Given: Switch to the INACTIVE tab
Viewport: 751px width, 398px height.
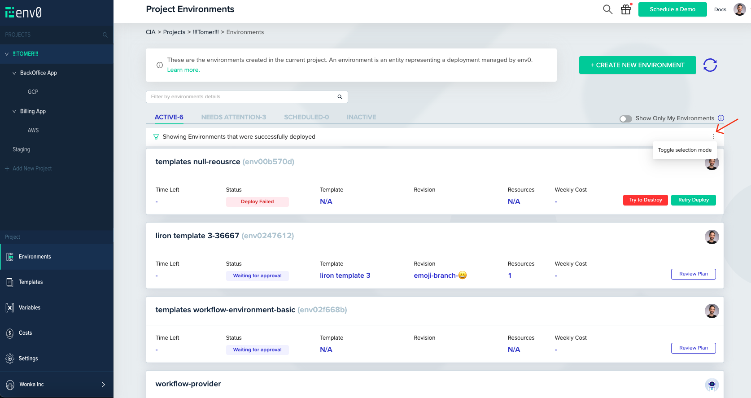Looking at the screenshot, I should tap(361, 117).
